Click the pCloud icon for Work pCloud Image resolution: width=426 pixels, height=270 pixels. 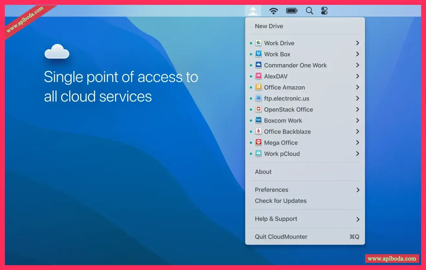point(258,154)
